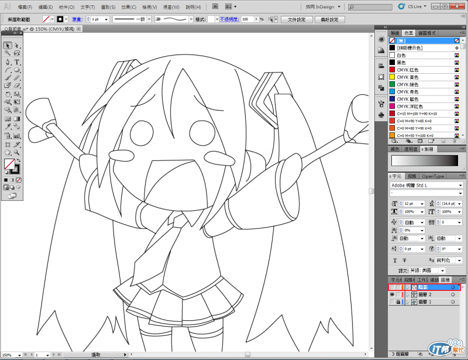This screenshot has height=360, width=468.
Task: Open the 物件(O) menu
Action: pos(67,7)
